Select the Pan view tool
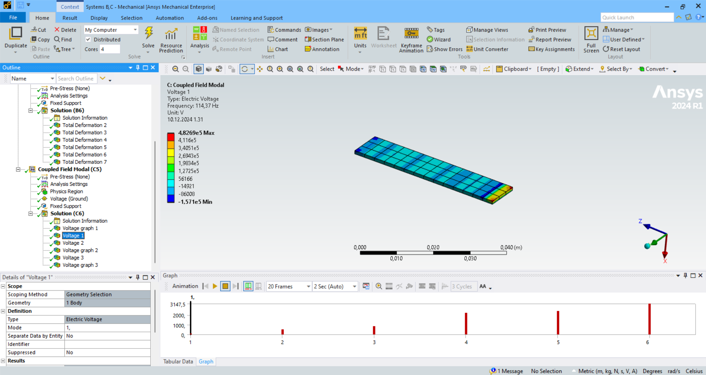This screenshot has height=375, width=706. (x=260, y=69)
